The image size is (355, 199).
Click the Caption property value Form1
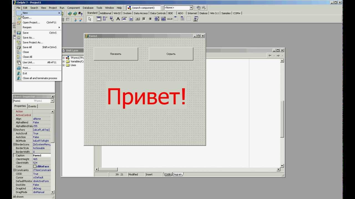(x=42, y=155)
